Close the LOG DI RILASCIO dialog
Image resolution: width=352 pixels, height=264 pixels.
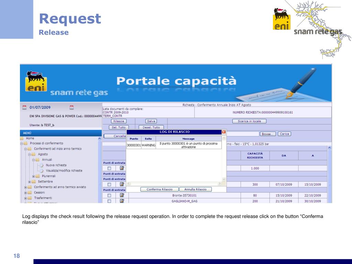coord(223,132)
